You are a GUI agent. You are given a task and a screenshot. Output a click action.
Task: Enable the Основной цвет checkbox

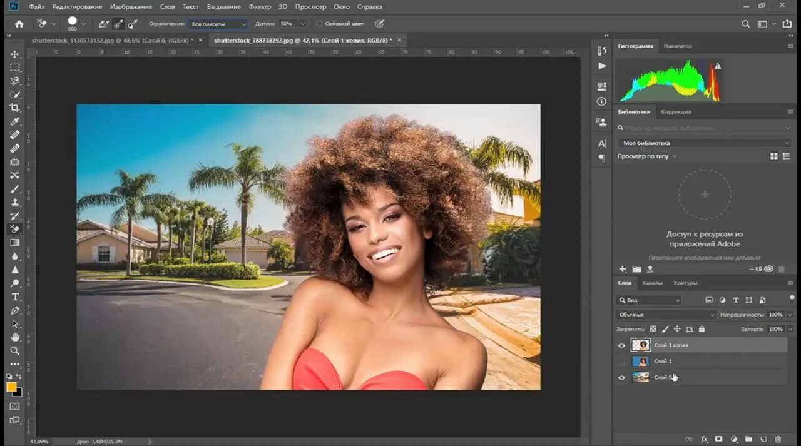click(x=319, y=24)
